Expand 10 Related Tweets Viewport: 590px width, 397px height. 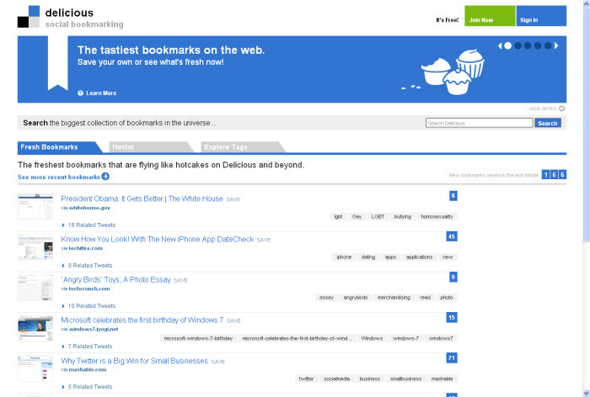tap(88, 306)
